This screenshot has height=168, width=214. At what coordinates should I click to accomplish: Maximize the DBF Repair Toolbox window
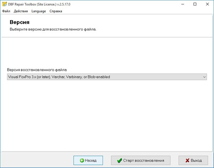click(195, 4)
